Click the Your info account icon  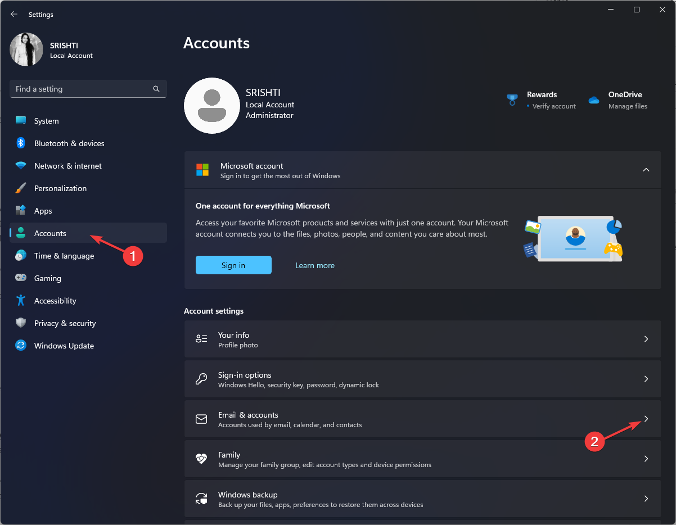tap(201, 338)
